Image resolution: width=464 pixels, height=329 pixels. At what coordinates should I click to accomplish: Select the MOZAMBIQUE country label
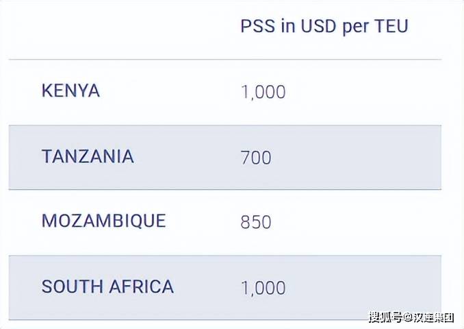click(x=103, y=221)
